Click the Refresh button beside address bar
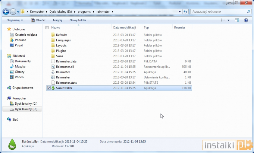 pyautogui.click(x=185, y=12)
